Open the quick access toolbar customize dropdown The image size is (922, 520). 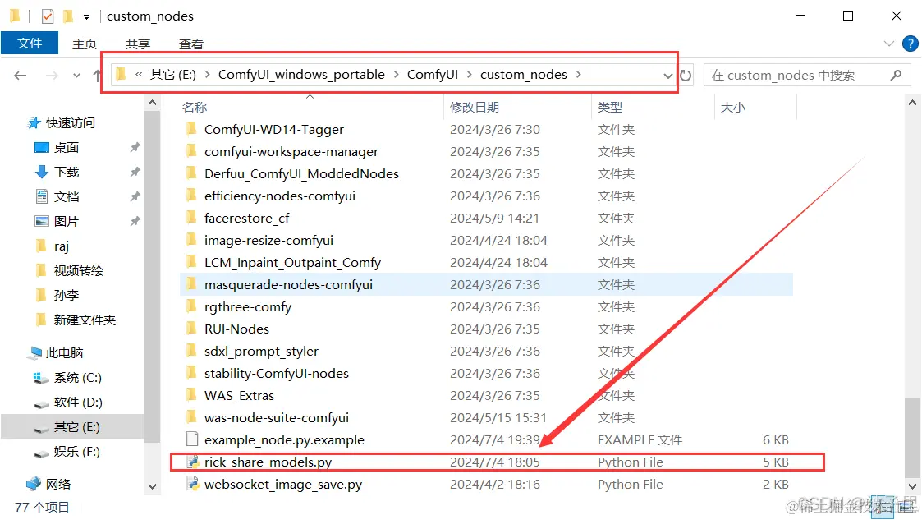86,17
